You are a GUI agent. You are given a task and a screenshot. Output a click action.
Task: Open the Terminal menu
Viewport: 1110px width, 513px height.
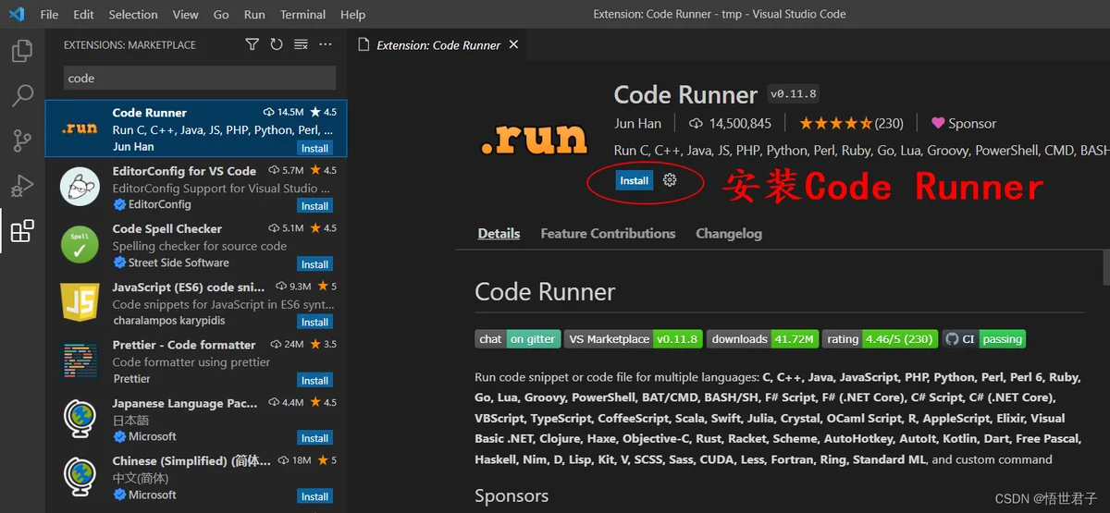click(x=302, y=14)
